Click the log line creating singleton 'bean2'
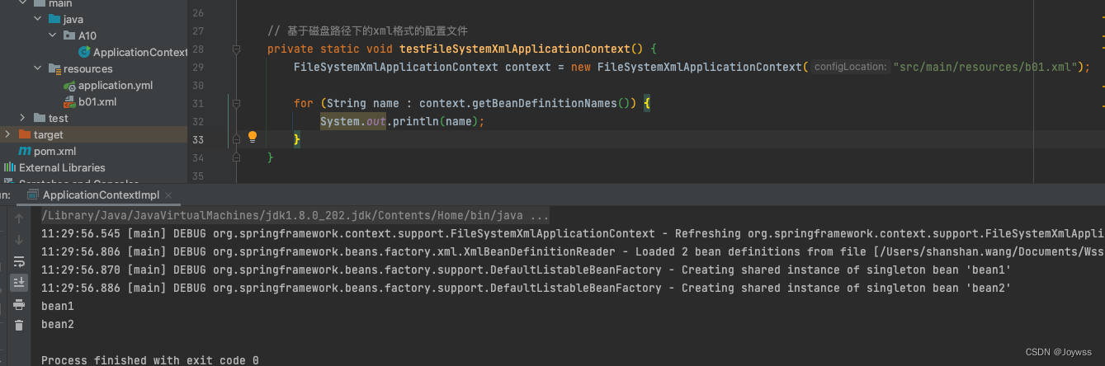 526,288
